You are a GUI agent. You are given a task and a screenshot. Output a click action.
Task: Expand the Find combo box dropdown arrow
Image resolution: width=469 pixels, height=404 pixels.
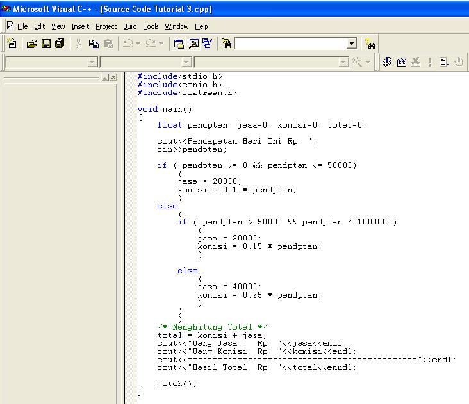(x=352, y=44)
